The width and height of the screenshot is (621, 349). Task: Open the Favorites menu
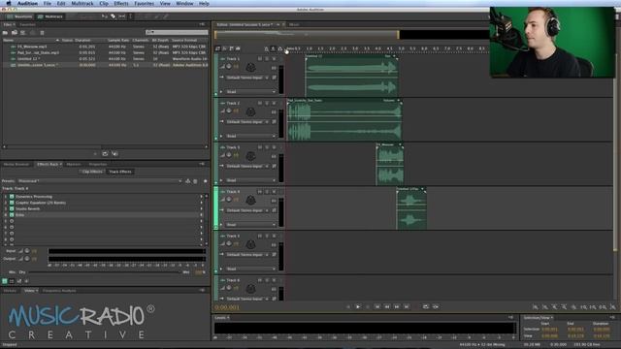(145, 3)
